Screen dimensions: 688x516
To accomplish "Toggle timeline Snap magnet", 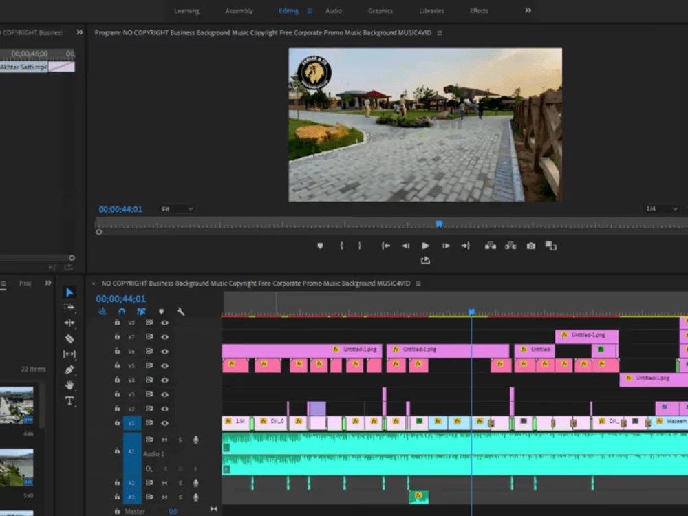I will [122, 311].
